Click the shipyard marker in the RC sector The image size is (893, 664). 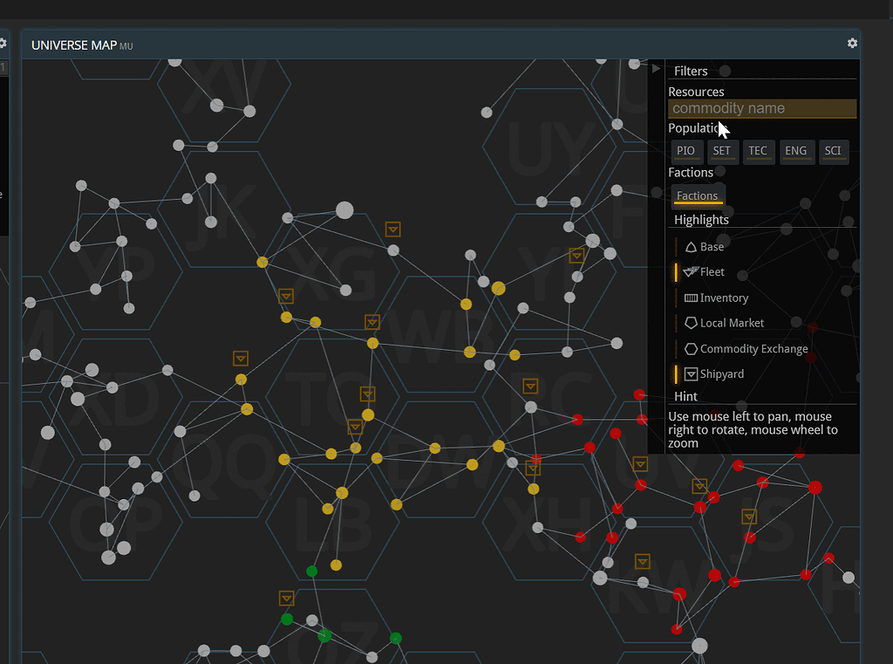tap(530, 387)
